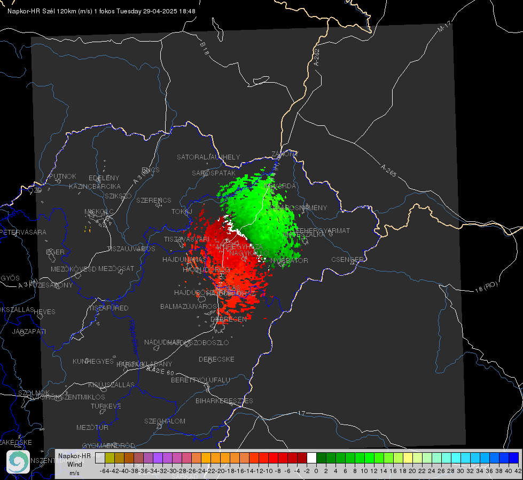Click the TISZAVASVÁRI label
This screenshot has height=480, width=523.
point(187,239)
